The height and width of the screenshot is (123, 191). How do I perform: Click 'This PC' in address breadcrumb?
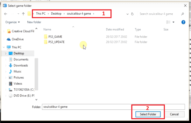tap(41, 14)
